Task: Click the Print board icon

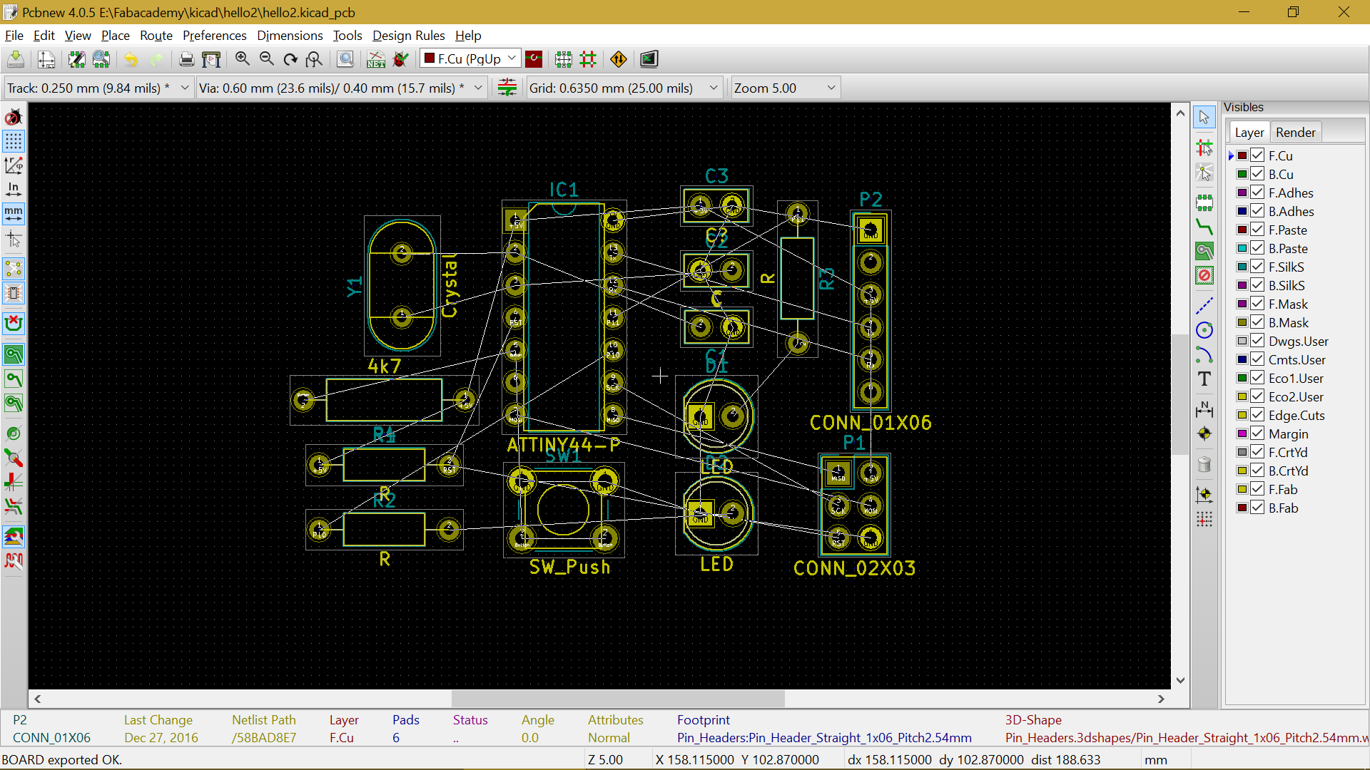Action: pyautogui.click(x=186, y=59)
